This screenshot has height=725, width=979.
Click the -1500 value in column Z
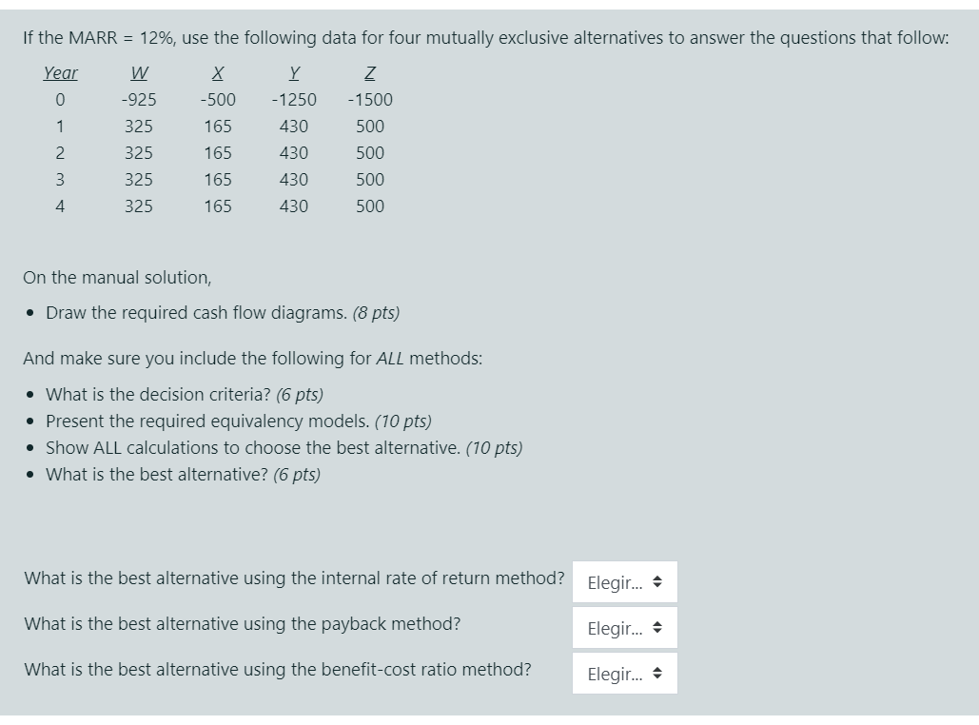(369, 99)
